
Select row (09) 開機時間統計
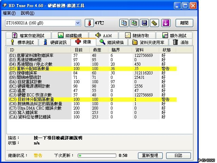93,77
